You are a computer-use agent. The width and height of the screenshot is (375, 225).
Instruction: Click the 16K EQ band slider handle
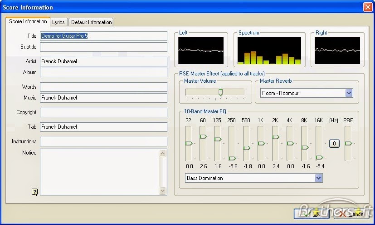pyautogui.click(x=319, y=157)
